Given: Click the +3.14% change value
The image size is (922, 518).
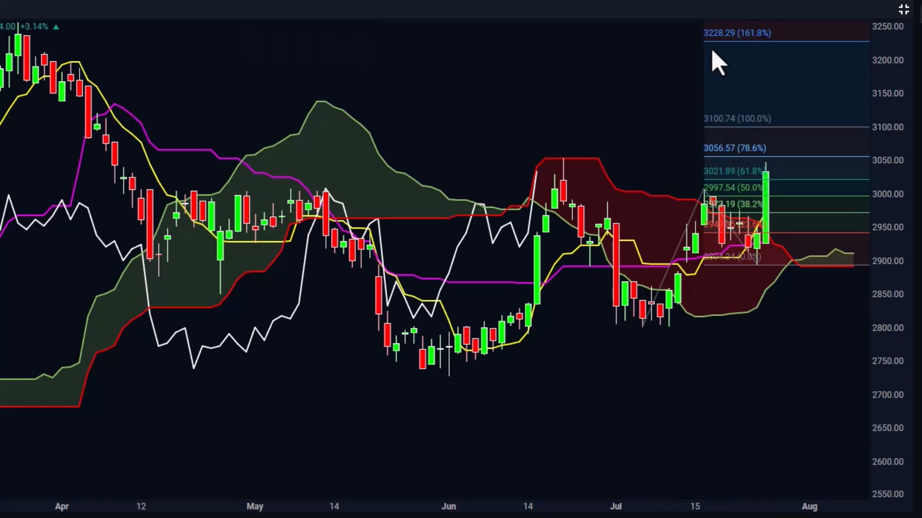Looking at the screenshot, I should coord(34,26).
